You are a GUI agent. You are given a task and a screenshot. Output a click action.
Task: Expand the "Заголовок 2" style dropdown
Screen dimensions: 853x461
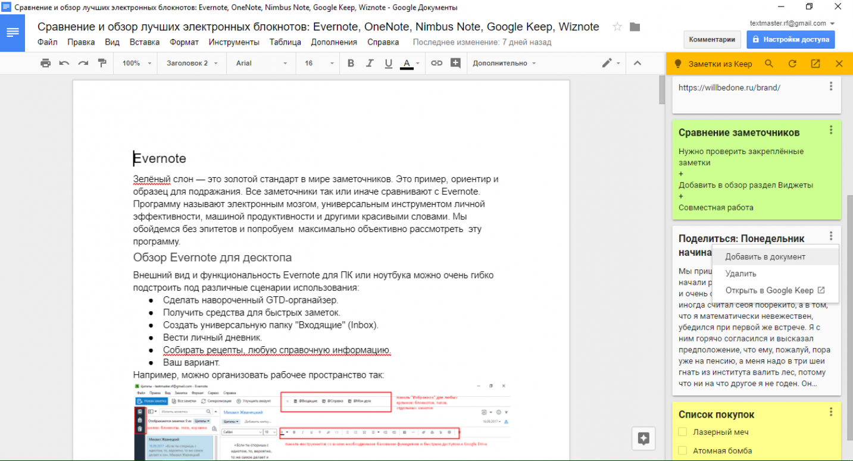(x=192, y=63)
